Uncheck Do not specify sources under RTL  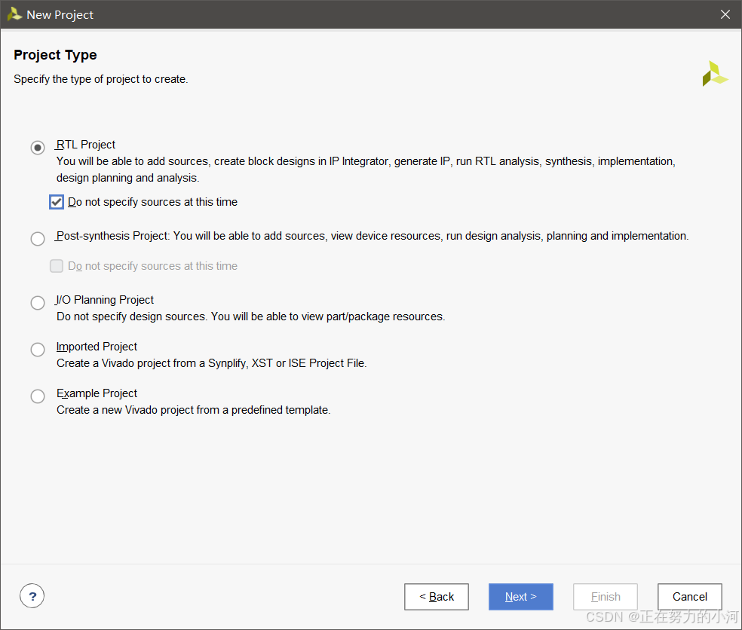tap(57, 202)
